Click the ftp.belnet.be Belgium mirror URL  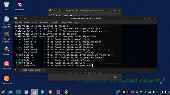tap(75, 58)
